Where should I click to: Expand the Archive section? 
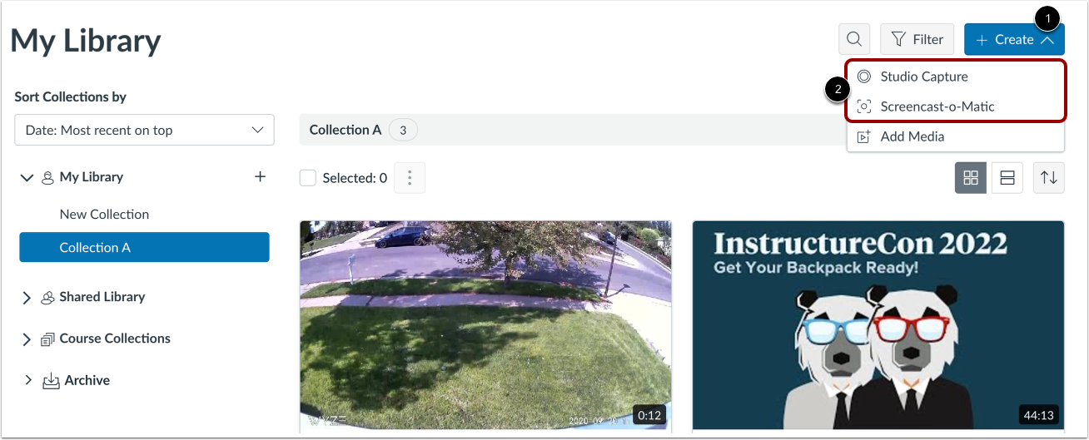pos(27,380)
